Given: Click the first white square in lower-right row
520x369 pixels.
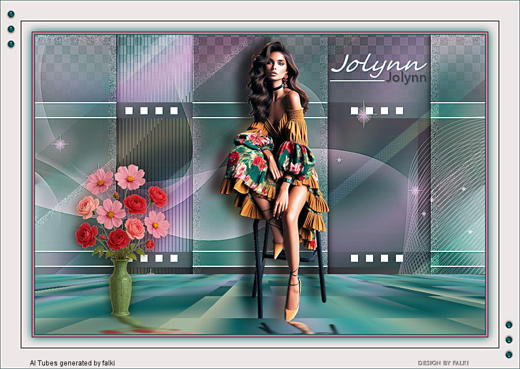Looking at the screenshot, I should pyautogui.click(x=354, y=258).
